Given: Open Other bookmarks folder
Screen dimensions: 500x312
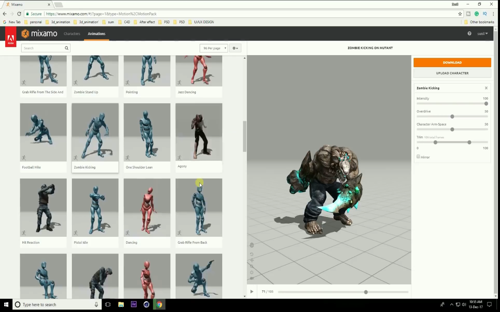Looking at the screenshot, I should click(x=479, y=22).
